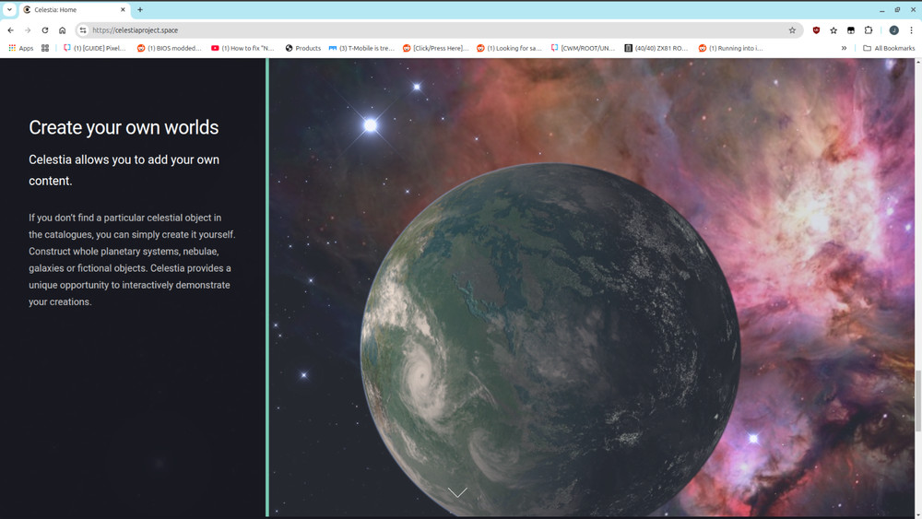The image size is (922, 519).
Task: Close the Celestia: Home tab
Action: pyautogui.click(x=123, y=9)
